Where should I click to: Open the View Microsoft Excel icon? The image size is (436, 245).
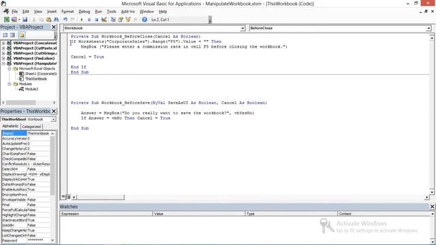6,20
